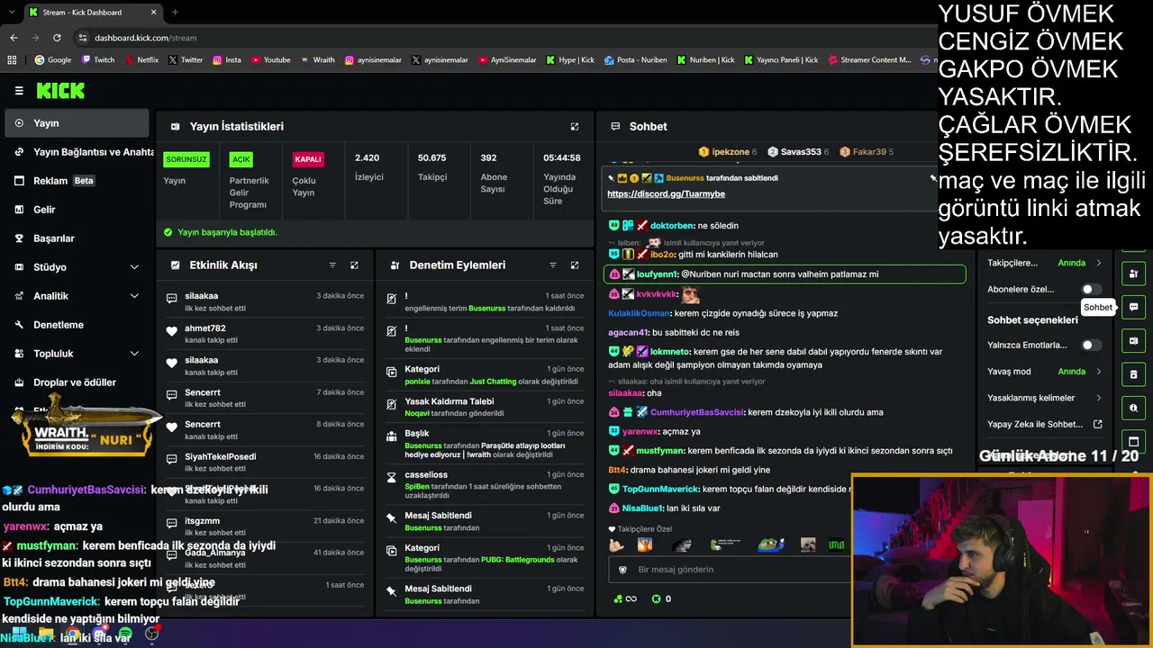Expand the Stüdyo sidebar section
The image size is (1153, 648).
coord(77,267)
